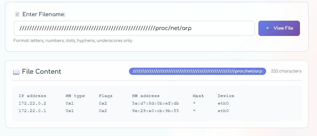
Task: Select IP address 172.22.0.2
Action: 32,103
